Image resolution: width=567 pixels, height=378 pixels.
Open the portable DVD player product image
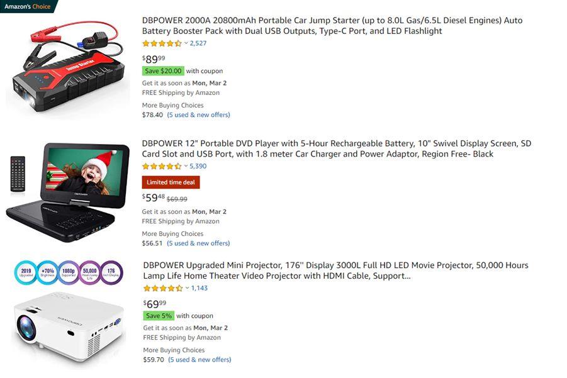click(67, 192)
